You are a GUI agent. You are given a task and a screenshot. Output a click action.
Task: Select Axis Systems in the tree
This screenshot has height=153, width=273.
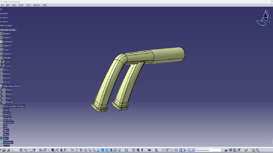click(6, 25)
